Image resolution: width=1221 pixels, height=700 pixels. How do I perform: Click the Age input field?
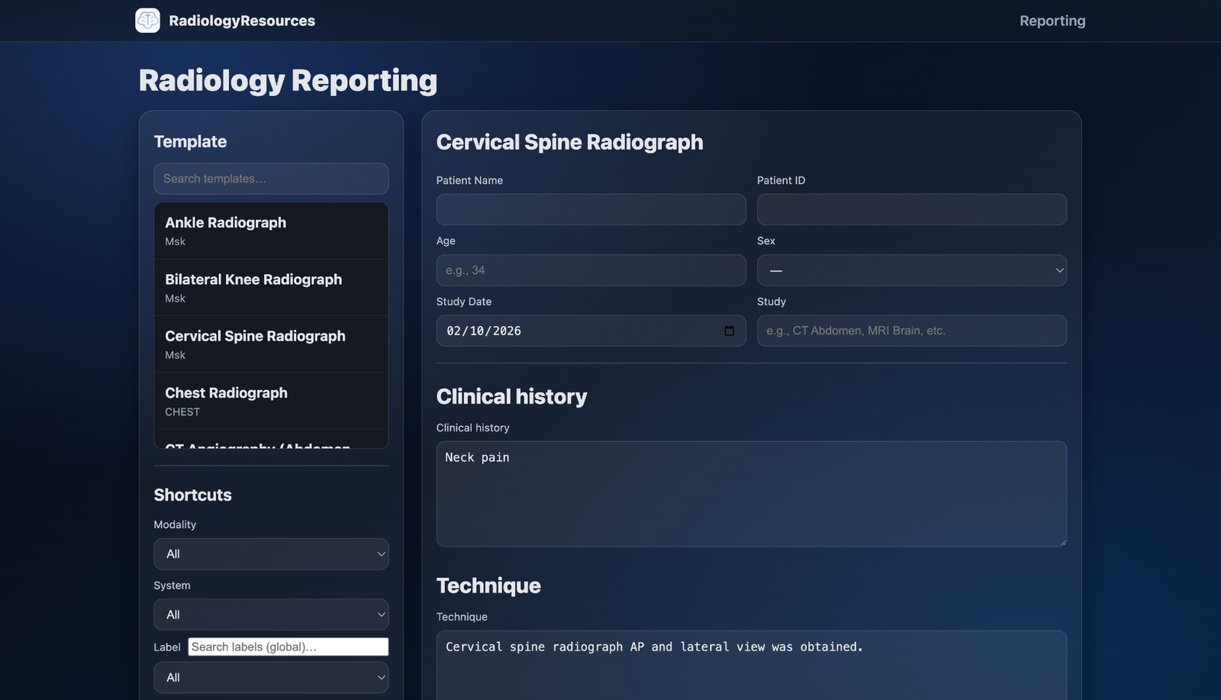[x=591, y=270]
